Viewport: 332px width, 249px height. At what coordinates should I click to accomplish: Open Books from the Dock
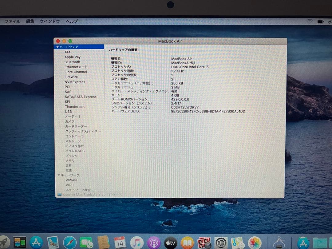point(188,242)
